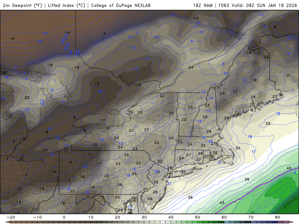The width and height of the screenshot is (299, 224).
Task: Click the black "30" value on Long Island
Action: [183, 172]
